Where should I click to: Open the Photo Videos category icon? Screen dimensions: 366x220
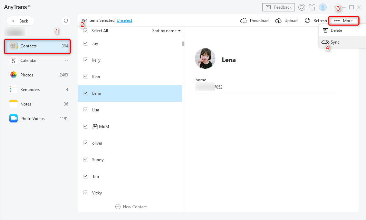(13, 118)
